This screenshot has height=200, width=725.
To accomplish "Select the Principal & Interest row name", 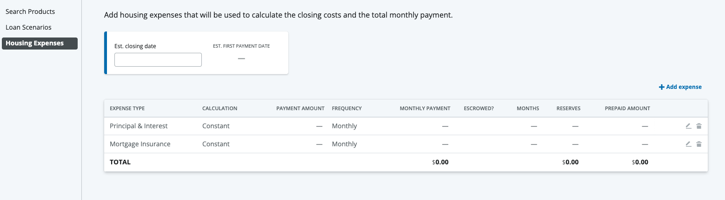I will click(139, 126).
